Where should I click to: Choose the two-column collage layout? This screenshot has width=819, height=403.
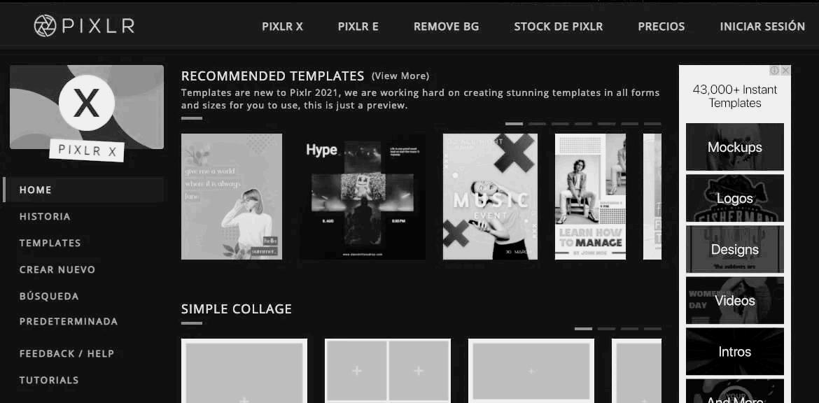[x=388, y=371]
